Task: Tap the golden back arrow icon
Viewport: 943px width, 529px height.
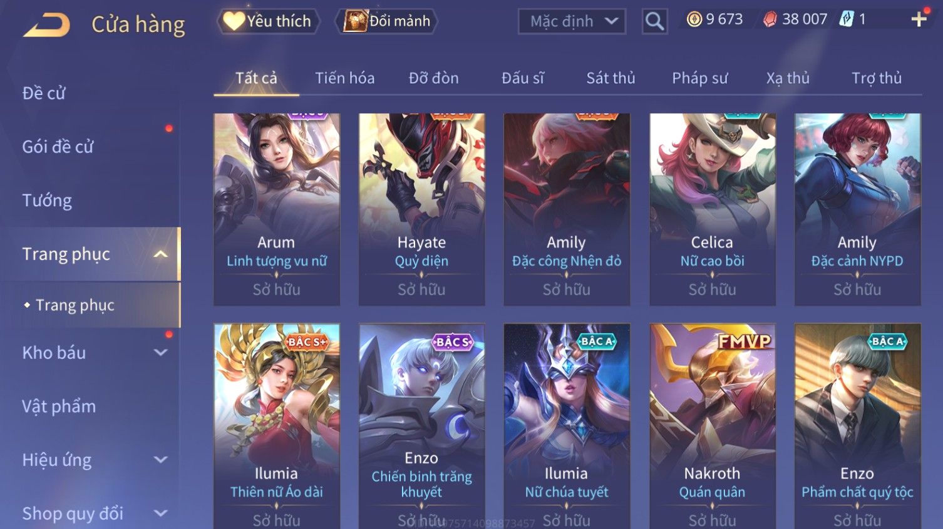Action: click(47, 25)
